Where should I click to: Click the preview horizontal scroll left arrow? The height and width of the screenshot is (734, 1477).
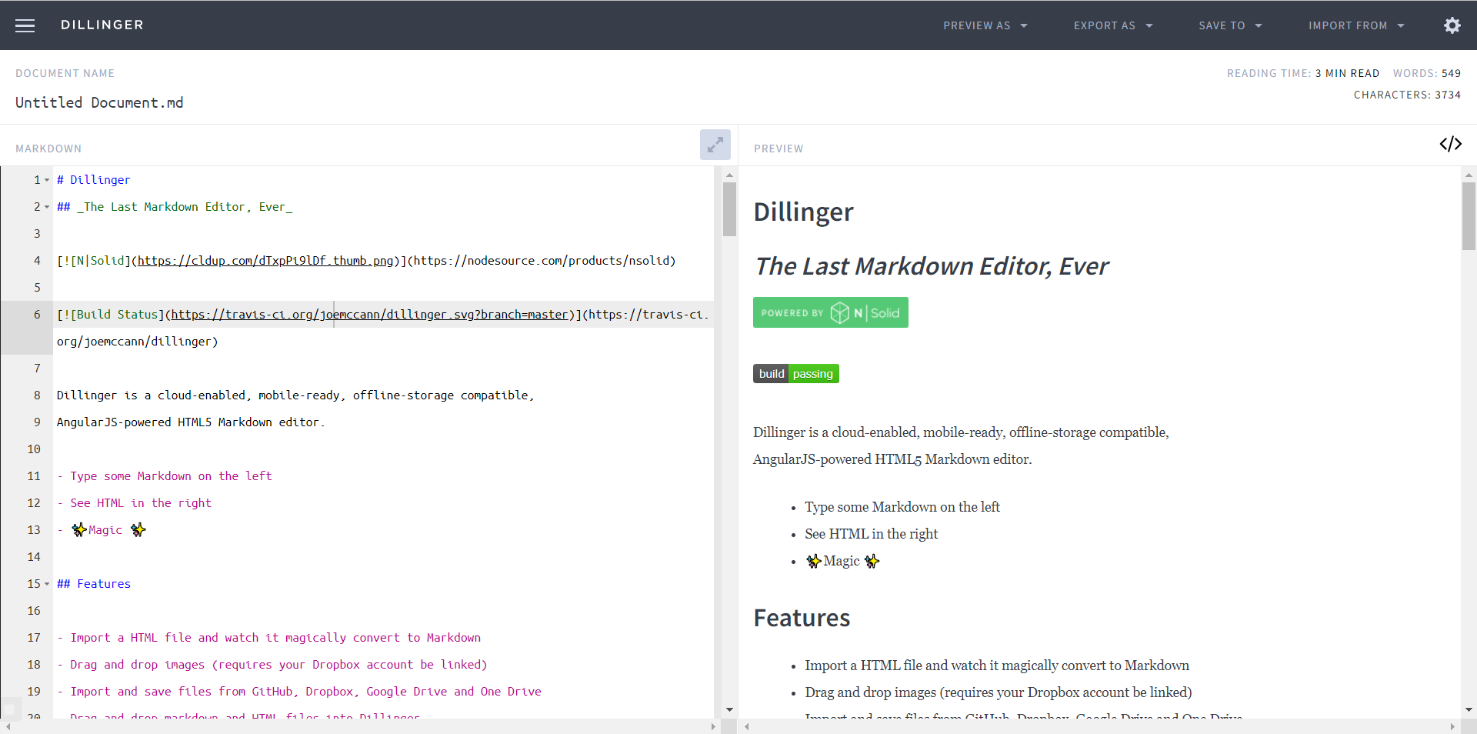click(746, 726)
